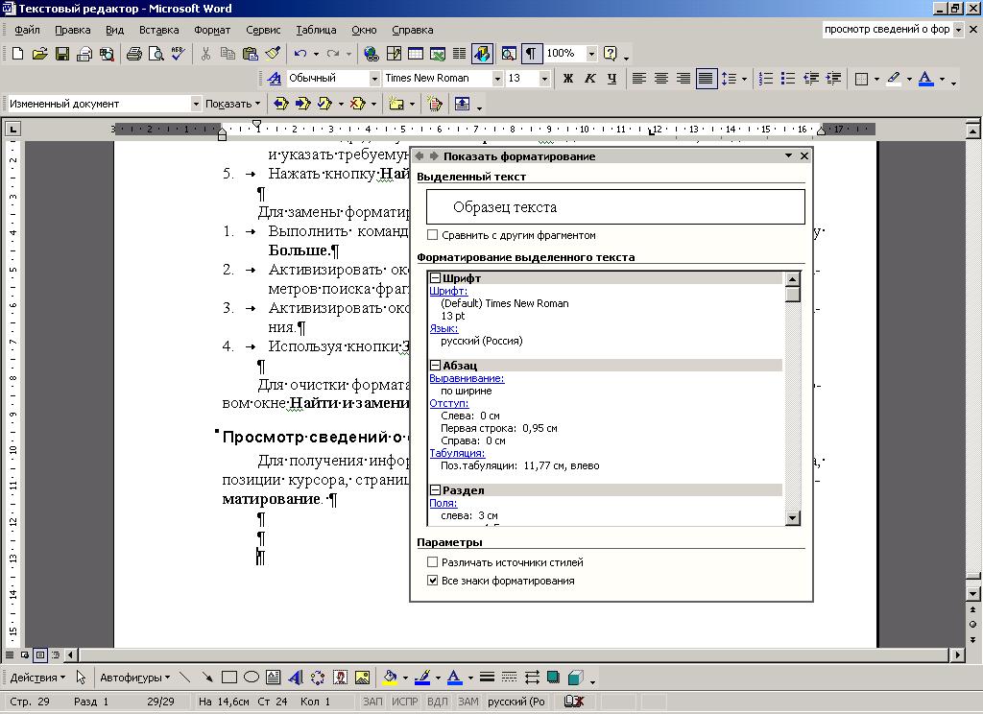This screenshot has width=983, height=714.
Task: Check 'Сравнить с другим фрагментом'
Action: (433, 235)
